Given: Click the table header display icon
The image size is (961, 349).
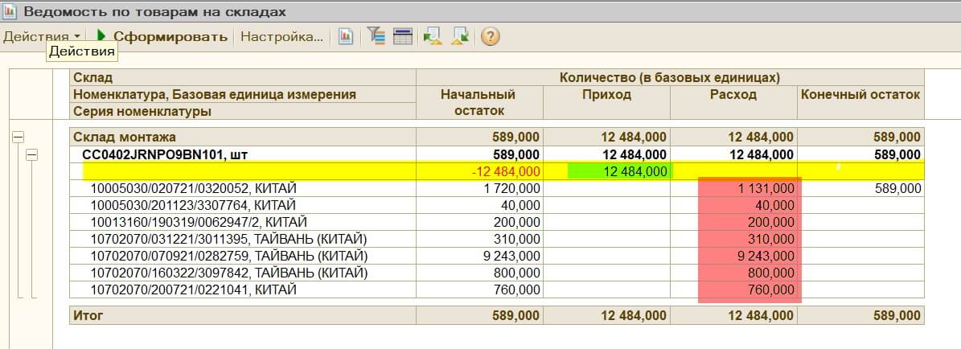Looking at the screenshot, I should coord(403,36).
